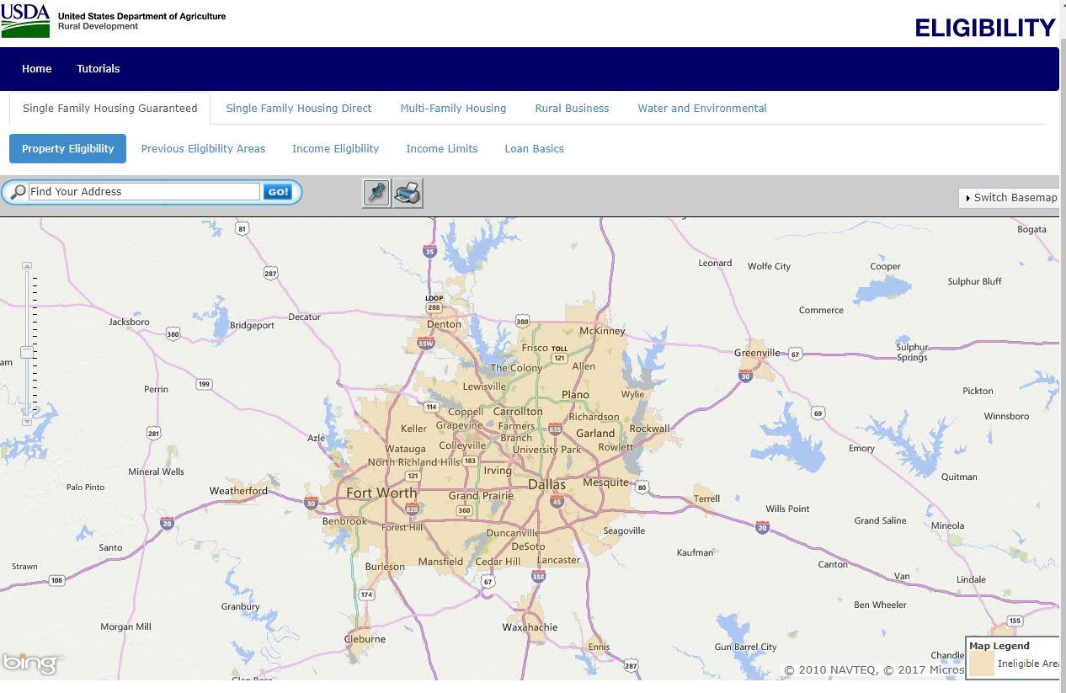Click the route 69 highway shield
The height and width of the screenshot is (693, 1066).
pyautogui.click(x=818, y=413)
